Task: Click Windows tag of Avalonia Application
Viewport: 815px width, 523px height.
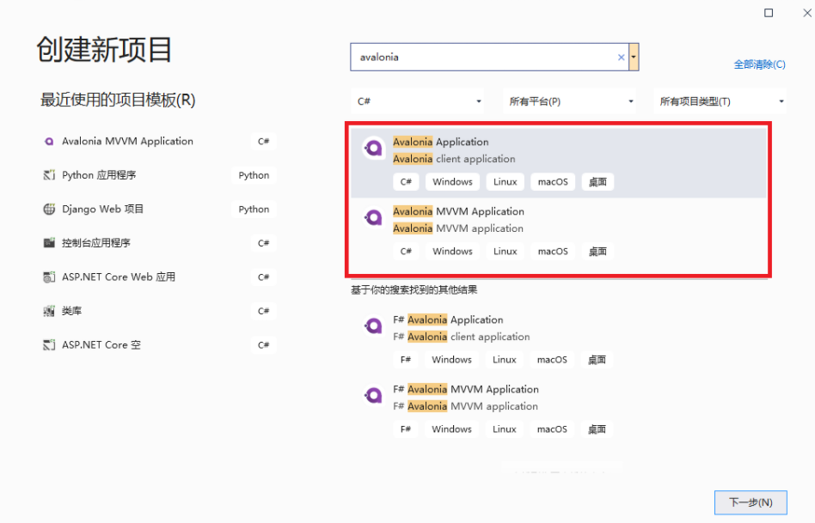Action: [452, 182]
